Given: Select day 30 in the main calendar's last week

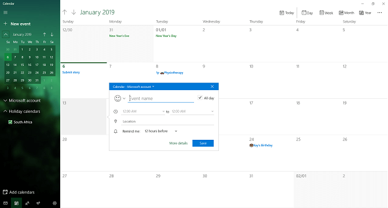Looking at the screenshot, I should pos(224,190).
